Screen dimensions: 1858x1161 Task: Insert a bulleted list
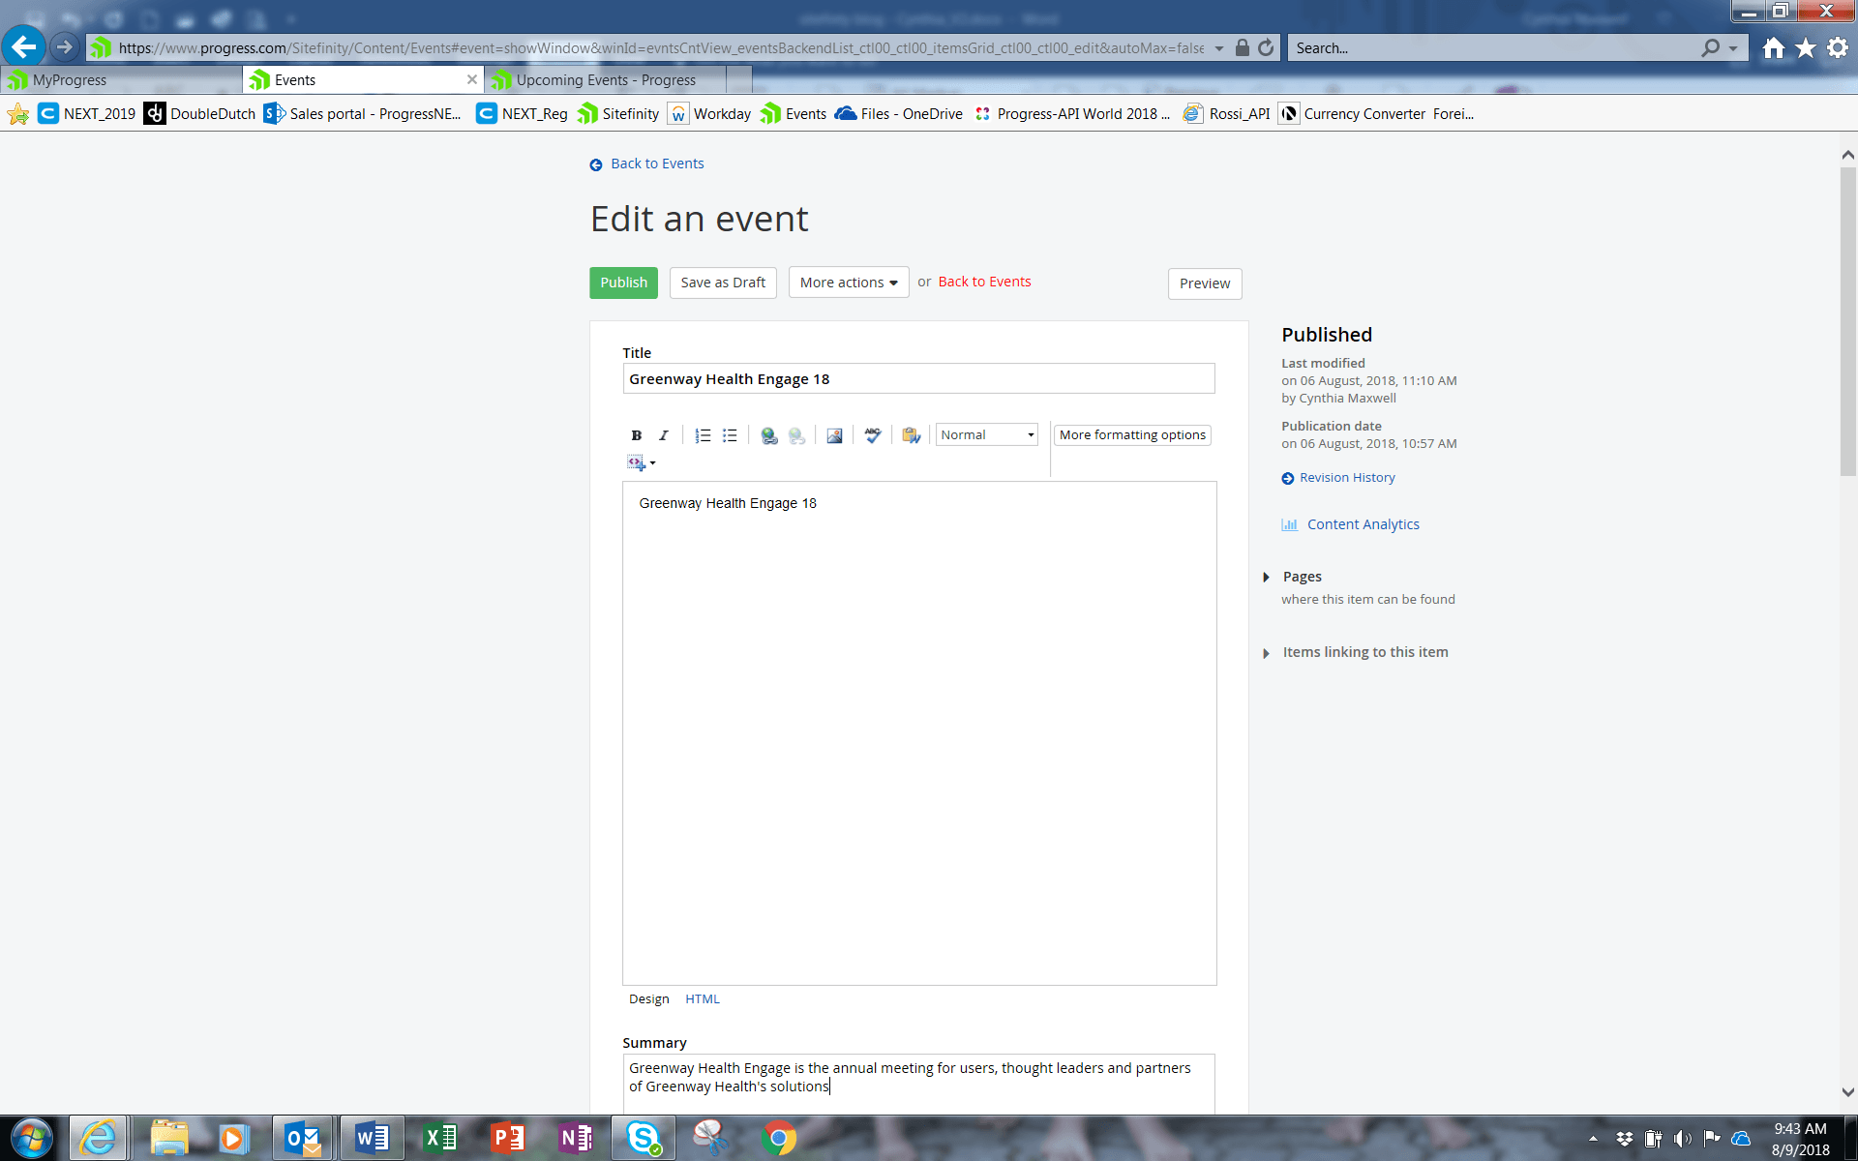coord(730,435)
